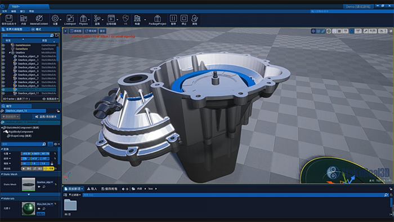Image resolution: width=394 pixels, height=222 pixels.
Task: Click the 保存所有 button
Action: 109,189
